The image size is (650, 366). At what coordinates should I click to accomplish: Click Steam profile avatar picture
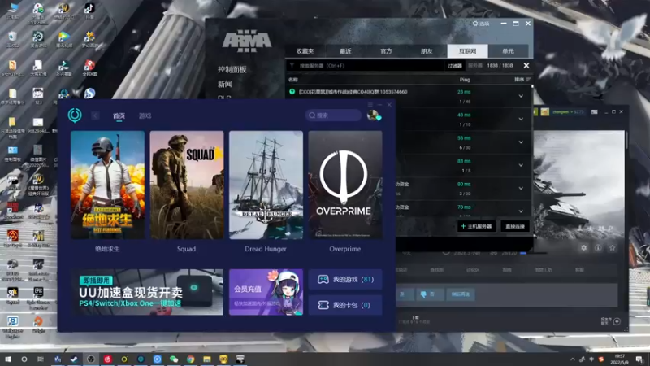[545, 112]
